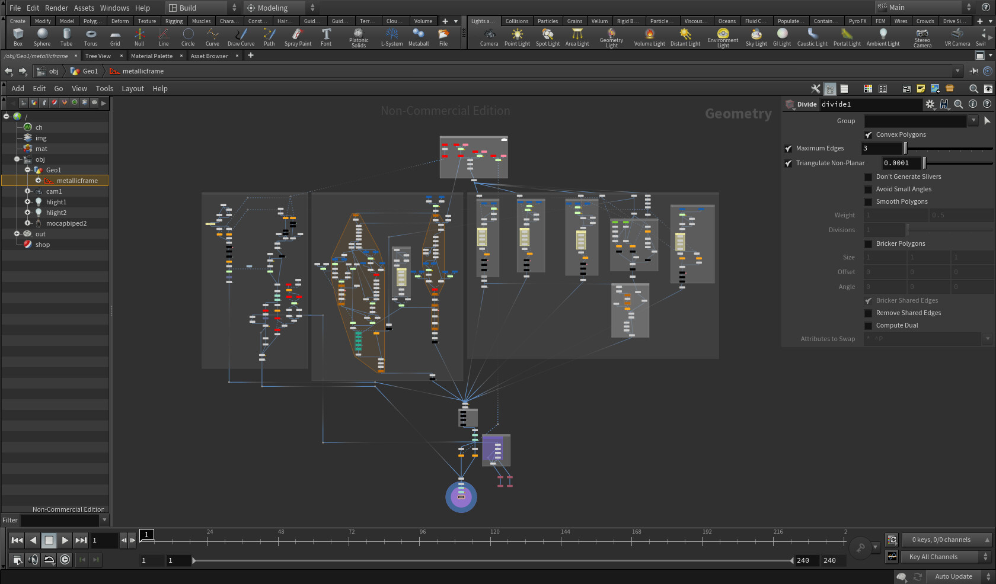The height and width of the screenshot is (584, 996).
Task: Collapse the obj node in the tree
Action: click(x=17, y=159)
